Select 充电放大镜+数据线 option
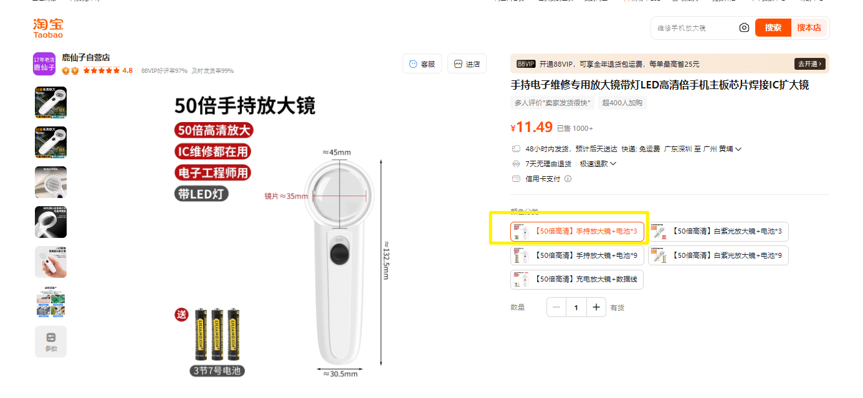The image size is (863, 398). [577, 280]
